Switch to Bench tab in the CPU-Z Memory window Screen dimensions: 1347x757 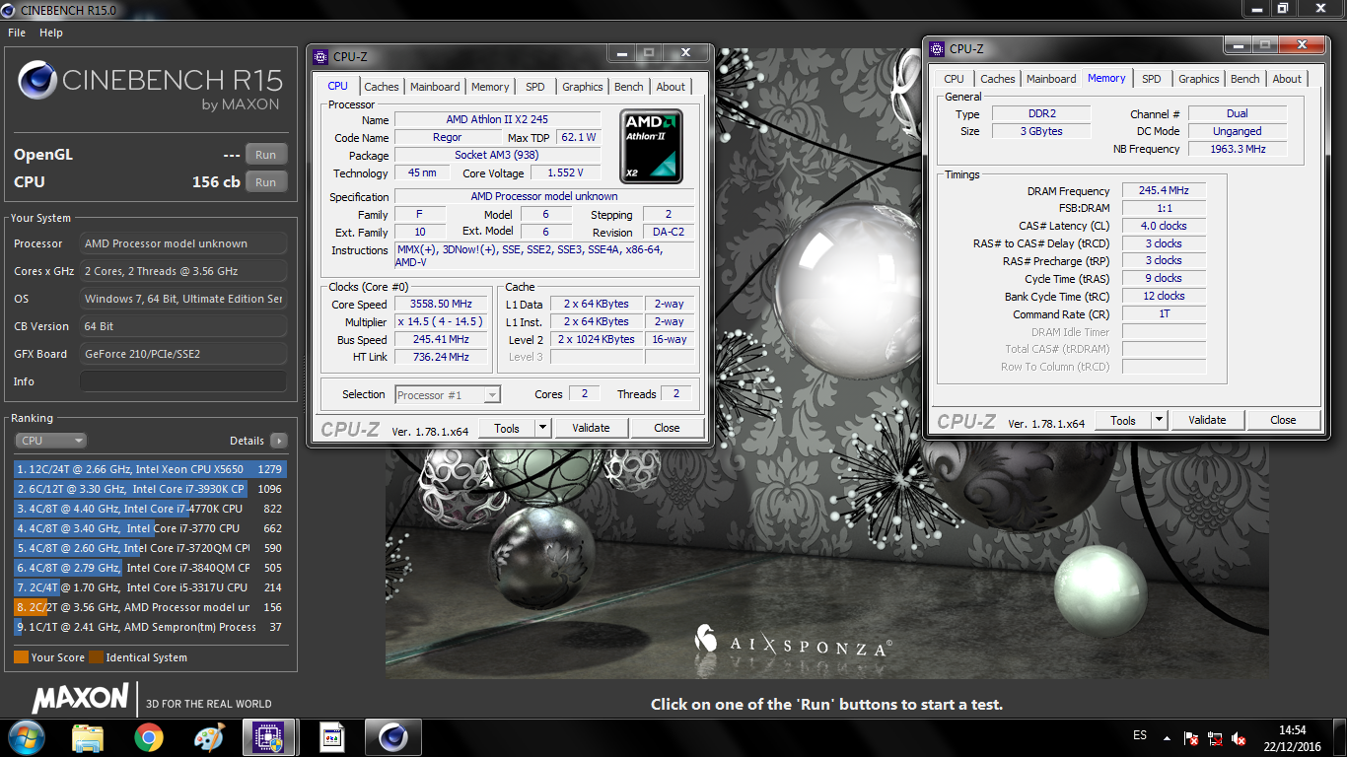click(1245, 79)
